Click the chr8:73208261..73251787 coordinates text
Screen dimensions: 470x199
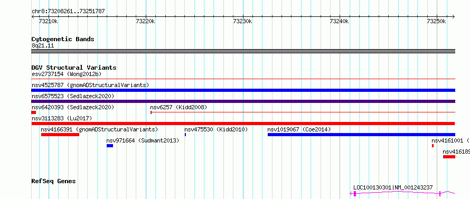pos(68,12)
